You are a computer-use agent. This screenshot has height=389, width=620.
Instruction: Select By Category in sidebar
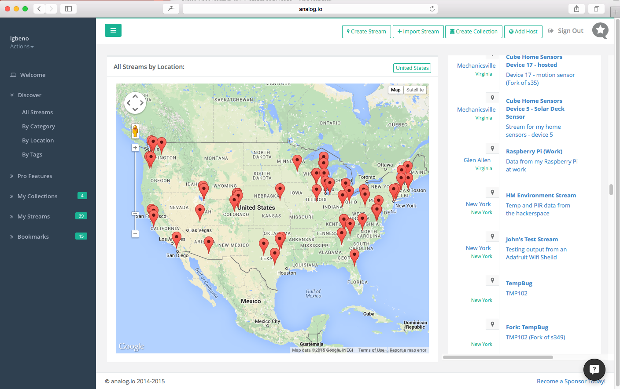39,126
